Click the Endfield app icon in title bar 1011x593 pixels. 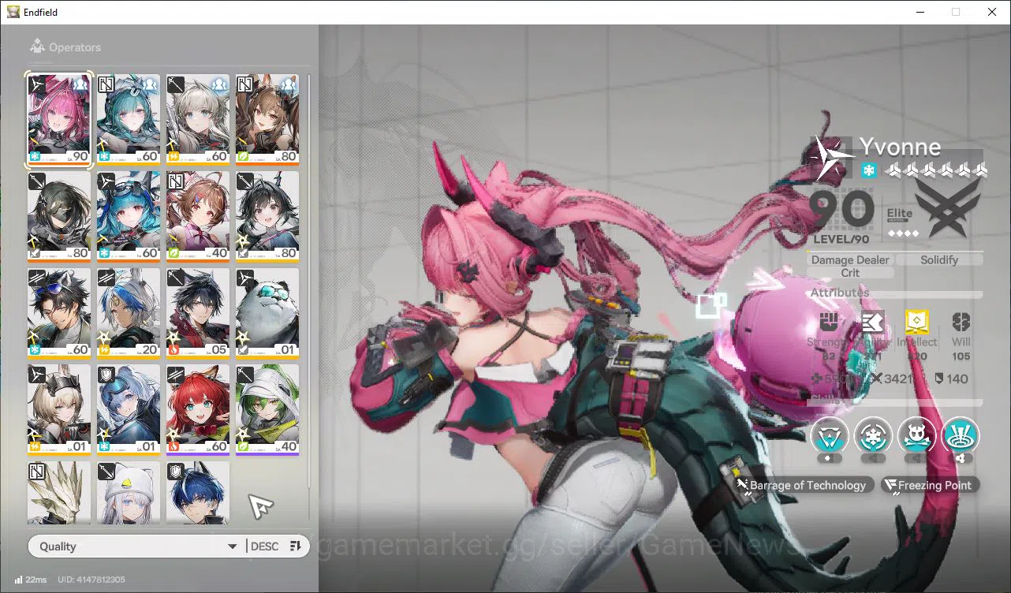(x=13, y=12)
